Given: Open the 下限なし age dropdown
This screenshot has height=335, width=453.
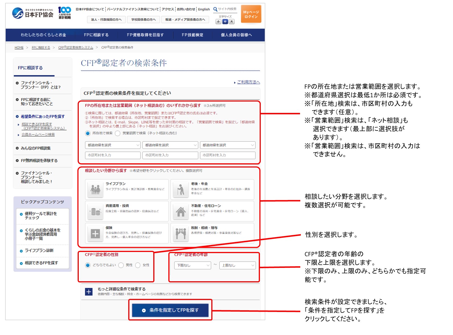Looking at the screenshot, I should tap(193, 265).
